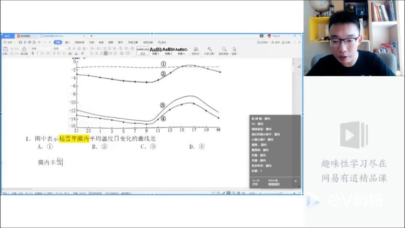This screenshot has width=405, height=228.
Task: Click answer option B. ② in document
Action: click(x=100, y=146)
